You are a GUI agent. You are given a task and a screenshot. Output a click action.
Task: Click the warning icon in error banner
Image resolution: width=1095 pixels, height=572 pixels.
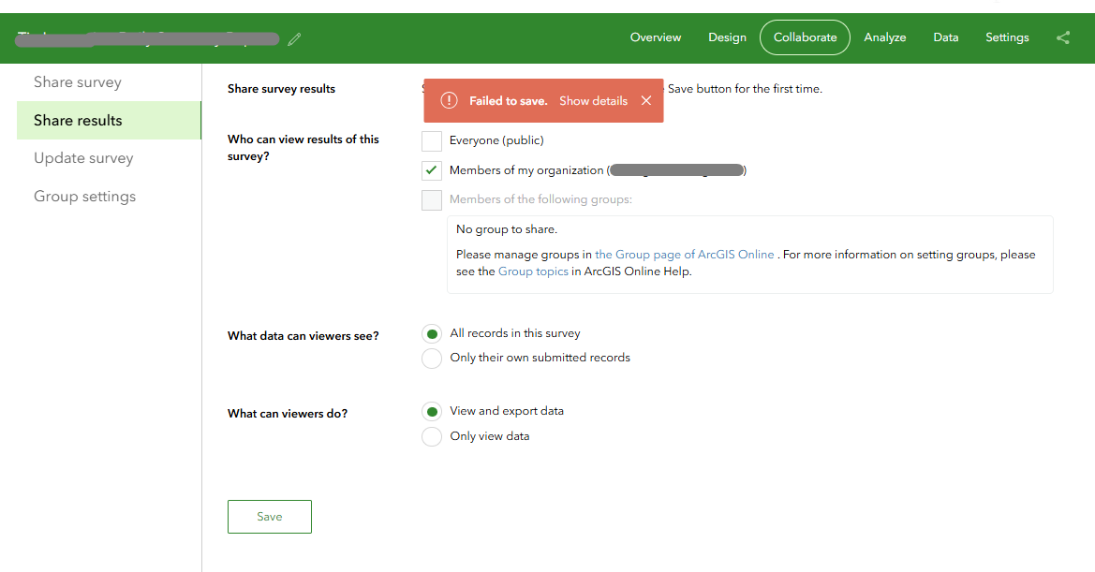click(449, 100)
